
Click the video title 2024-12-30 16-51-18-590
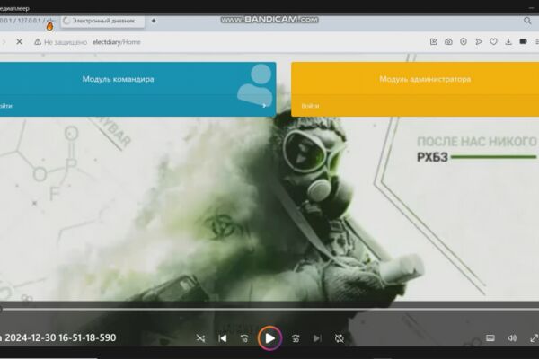(x=60, y=337)
